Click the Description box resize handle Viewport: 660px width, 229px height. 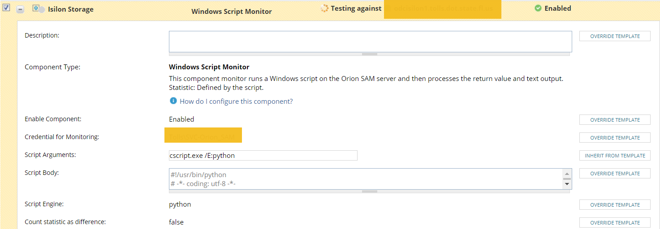(370, 54)
